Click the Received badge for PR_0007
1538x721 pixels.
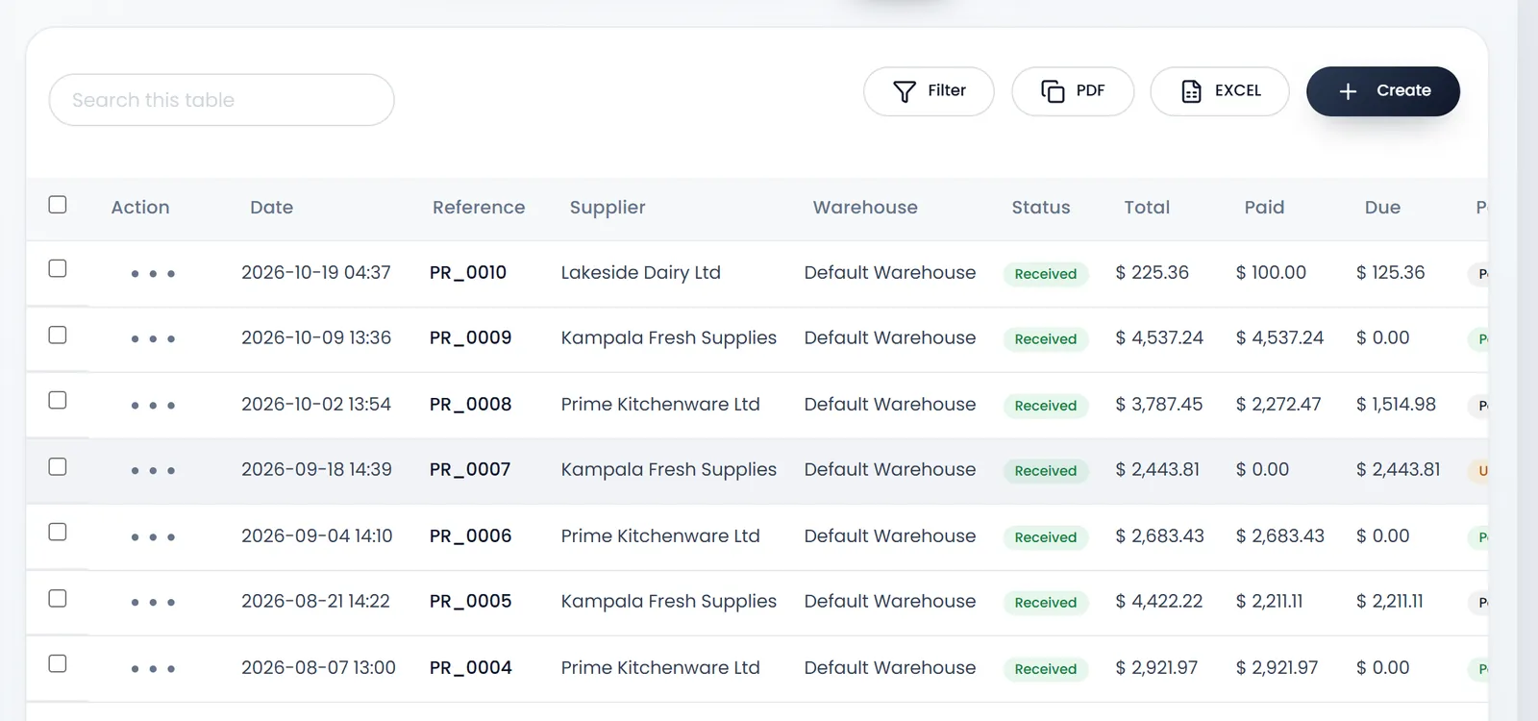1046,471
